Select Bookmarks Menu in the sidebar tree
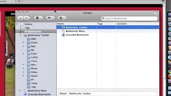 [x=37, y=91]
